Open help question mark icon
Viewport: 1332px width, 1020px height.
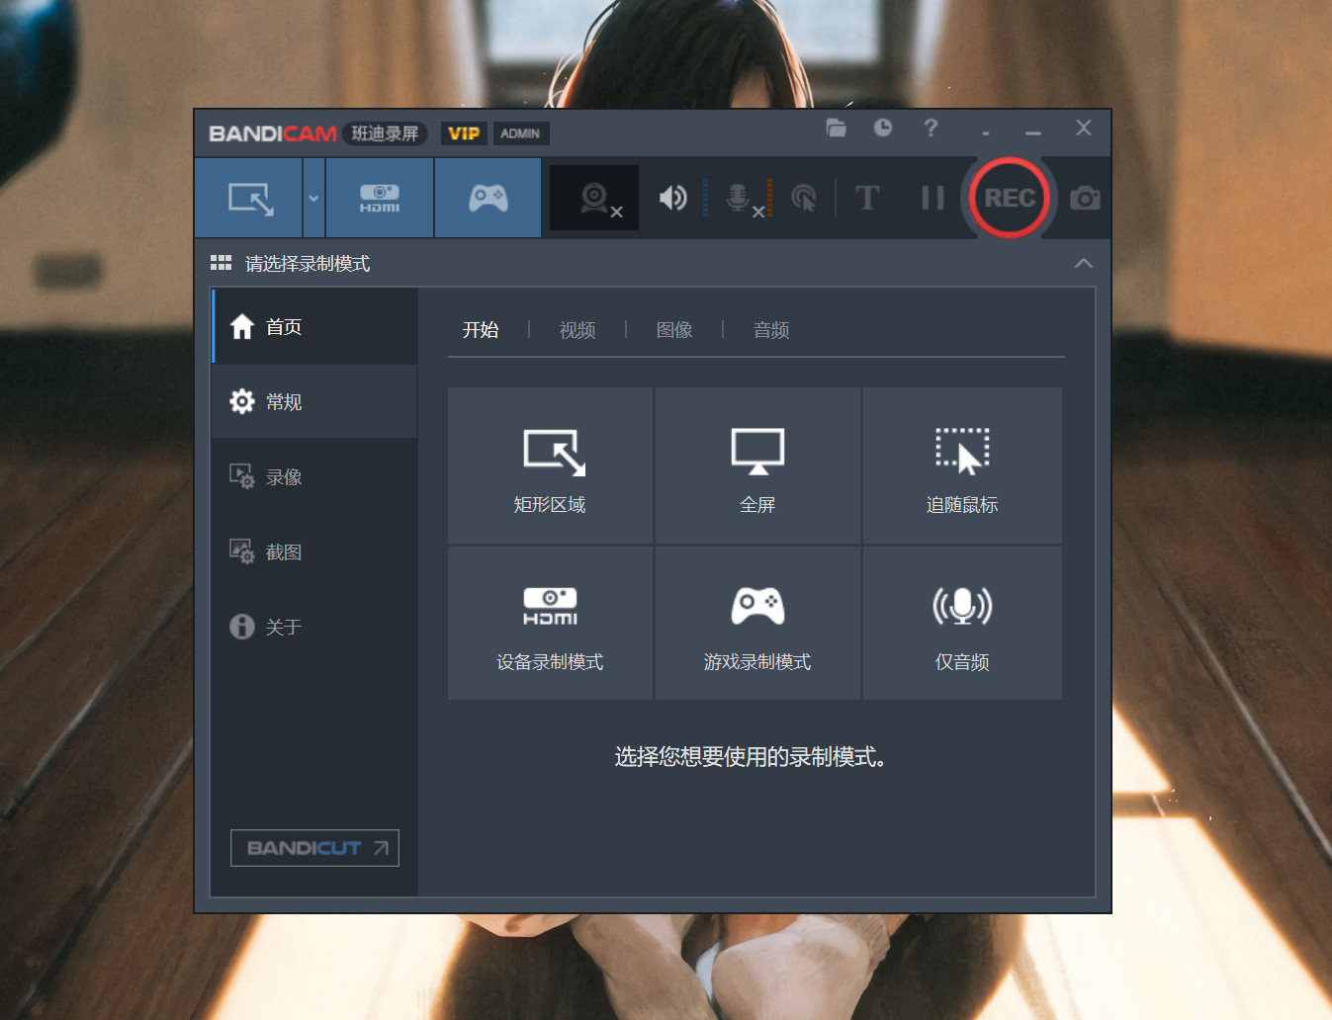pos(931,127)
